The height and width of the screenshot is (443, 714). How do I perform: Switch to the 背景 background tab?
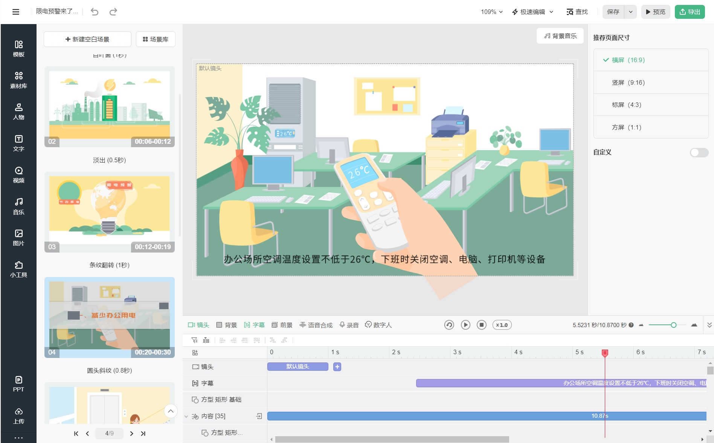(x=226, y=325)
